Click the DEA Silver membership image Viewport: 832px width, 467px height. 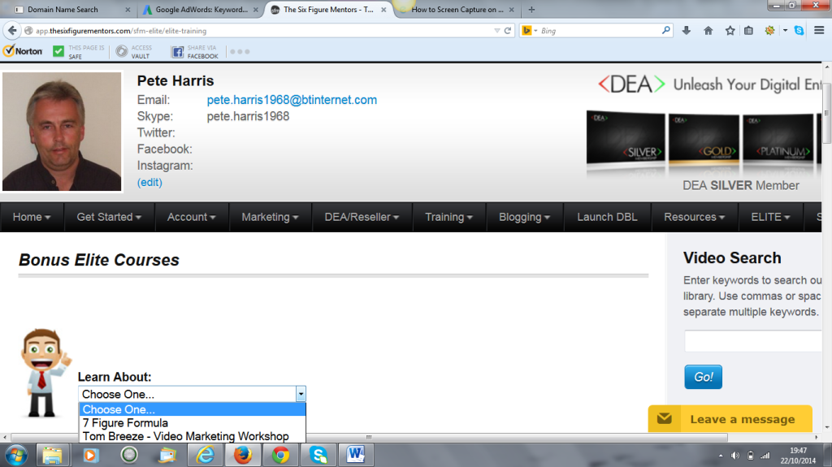[626, 137]
